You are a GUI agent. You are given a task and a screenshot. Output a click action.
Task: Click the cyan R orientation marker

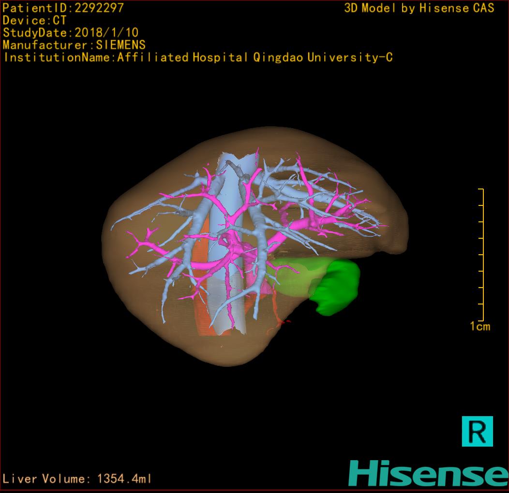coord(477,431)
